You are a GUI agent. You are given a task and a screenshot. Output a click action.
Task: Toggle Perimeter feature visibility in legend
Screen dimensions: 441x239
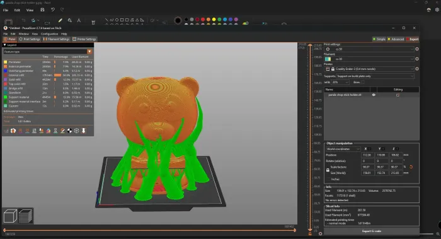coord(48,62)
